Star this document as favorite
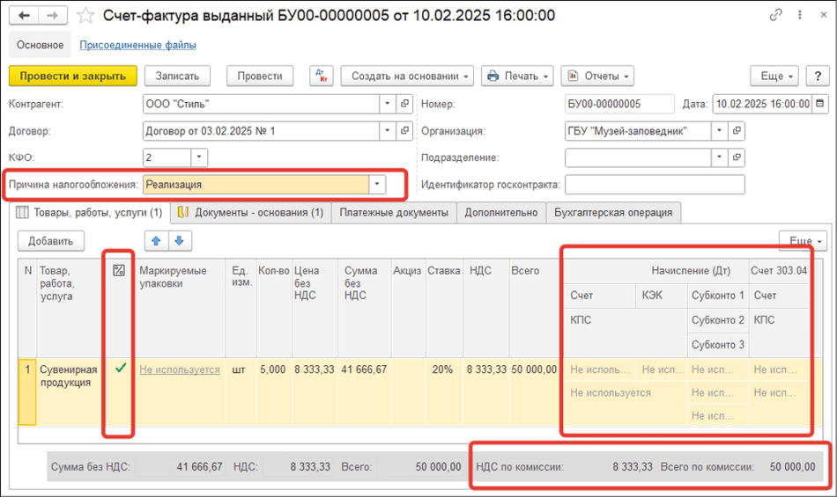This screenshot has height=497, width=837. click(x=85, y=15)
